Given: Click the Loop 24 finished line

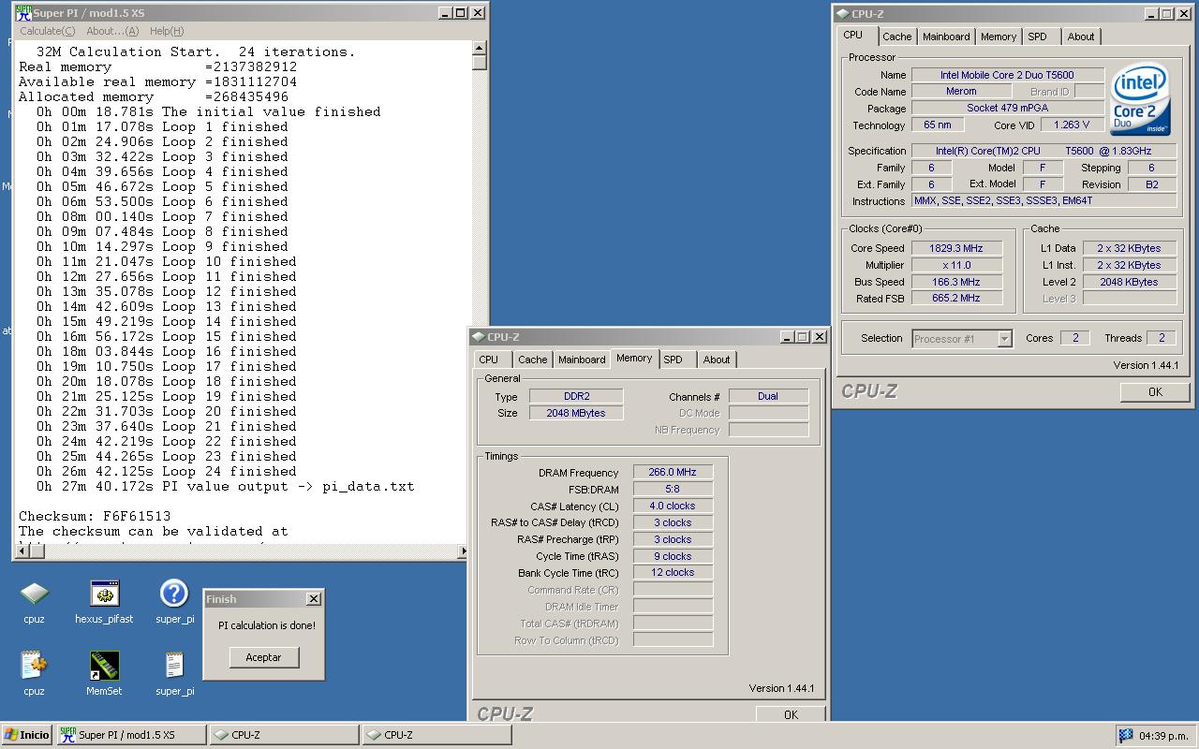Looking at the screenshot, I should (x=166, y=472).
